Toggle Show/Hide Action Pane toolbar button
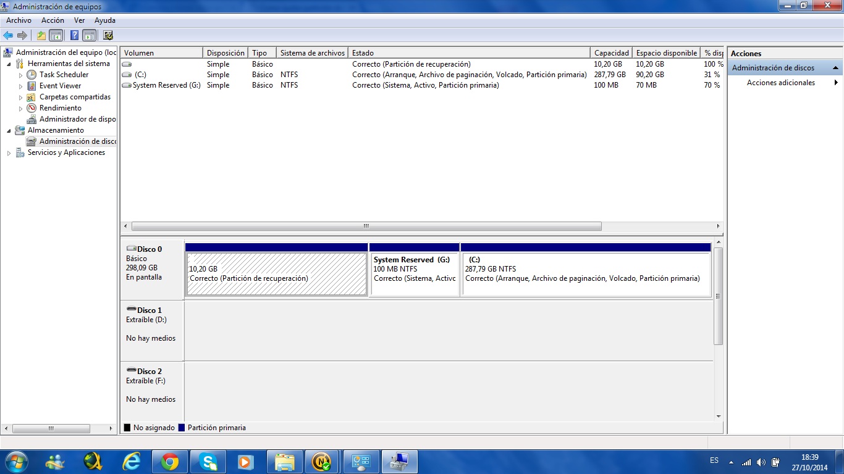The height and width of the screenshot is (474, 844). [89, 36]
